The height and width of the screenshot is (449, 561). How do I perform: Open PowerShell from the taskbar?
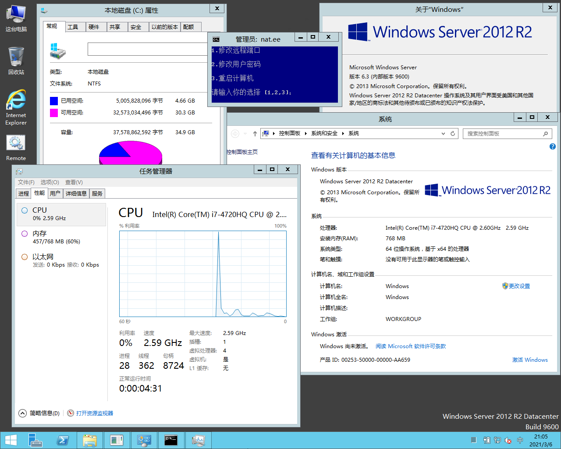[x=63, y=440]
